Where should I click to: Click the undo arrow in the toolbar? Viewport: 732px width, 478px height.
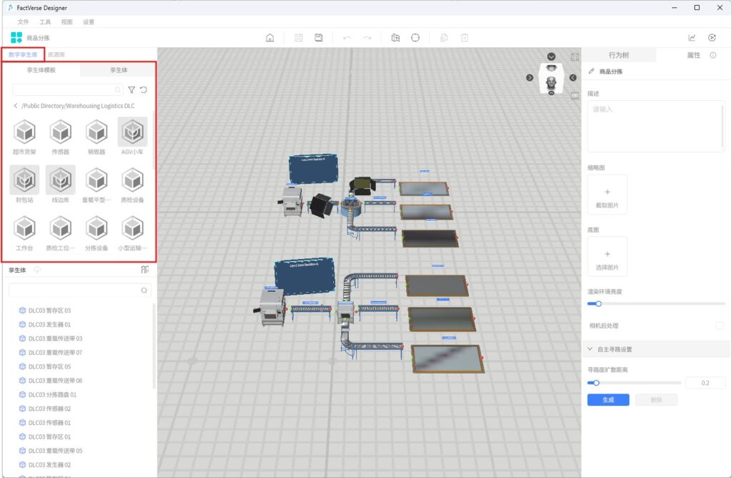[x=347, y=38]
